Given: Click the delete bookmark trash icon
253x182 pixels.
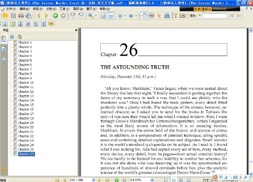Looking at the screenshot, I should click(12, 37).
